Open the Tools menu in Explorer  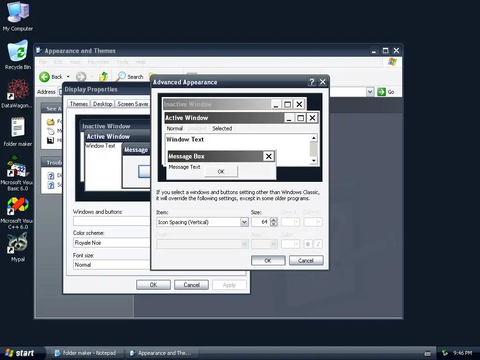pyautogui.click(x=122, y=62)
